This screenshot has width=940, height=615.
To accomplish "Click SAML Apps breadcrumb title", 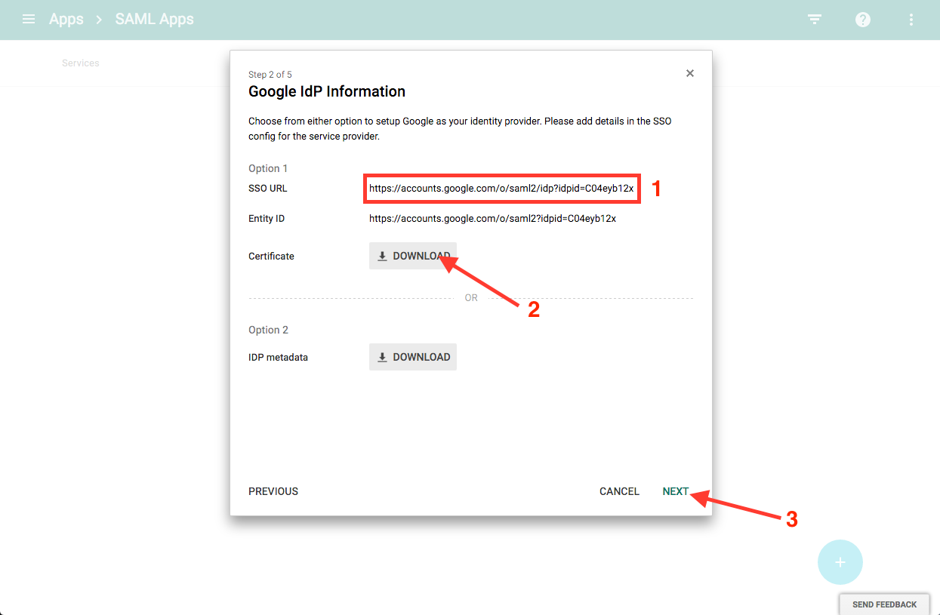I will (x=154, y=19).
